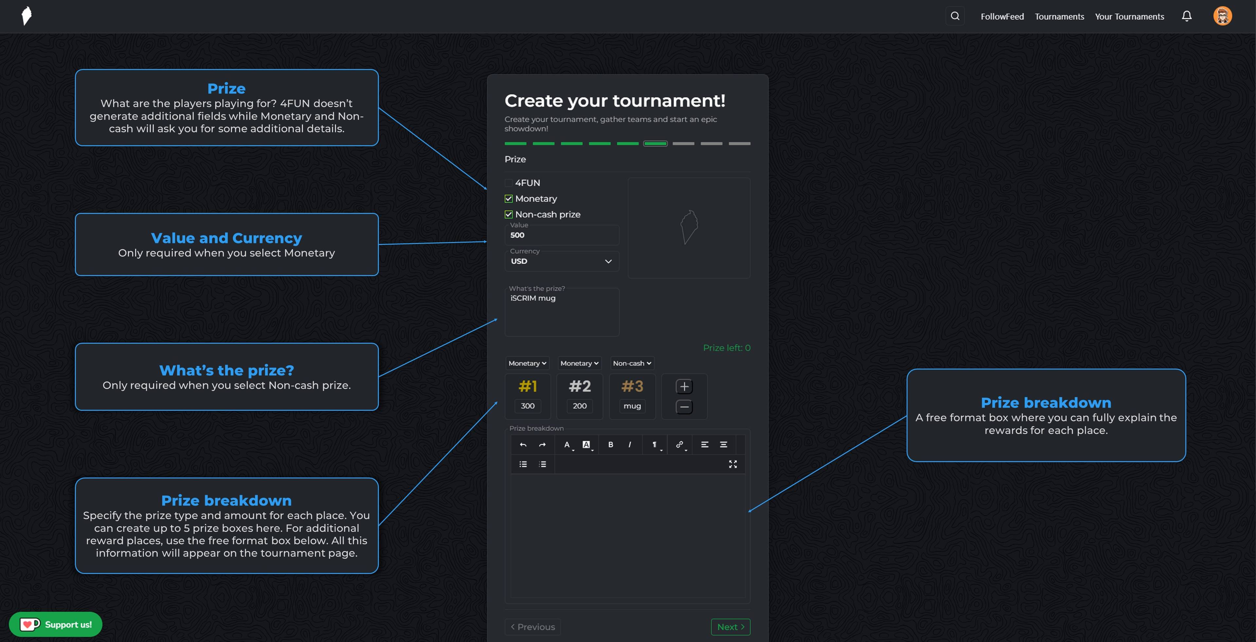This screenshot has height=642, width=1256.
Task: Click the italic formatting icon
Action: coord(629,444)
